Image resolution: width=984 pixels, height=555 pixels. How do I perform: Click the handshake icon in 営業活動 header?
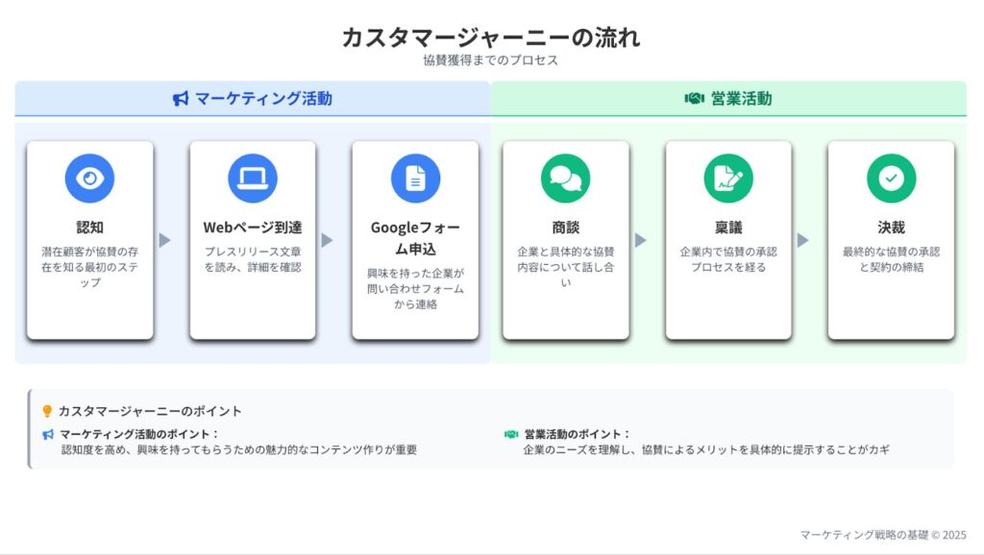(x=694, y=99)
